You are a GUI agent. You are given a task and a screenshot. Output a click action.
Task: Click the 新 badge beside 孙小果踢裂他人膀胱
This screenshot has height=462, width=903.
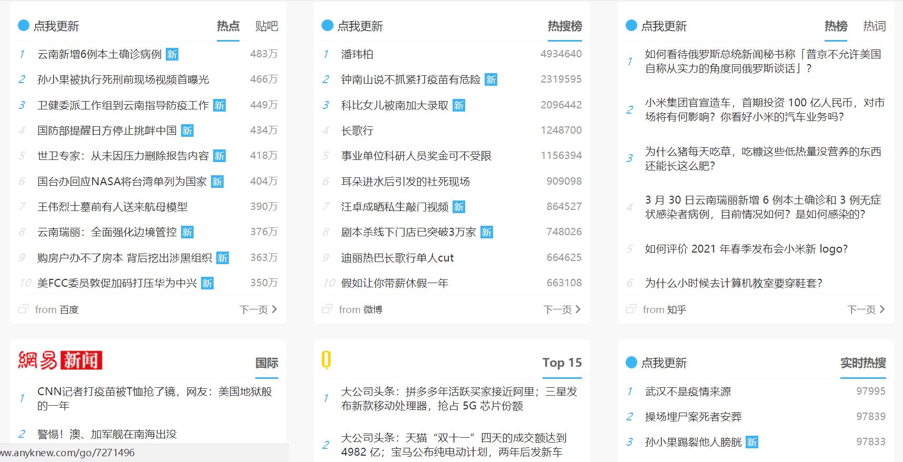(x=752, y=442)
